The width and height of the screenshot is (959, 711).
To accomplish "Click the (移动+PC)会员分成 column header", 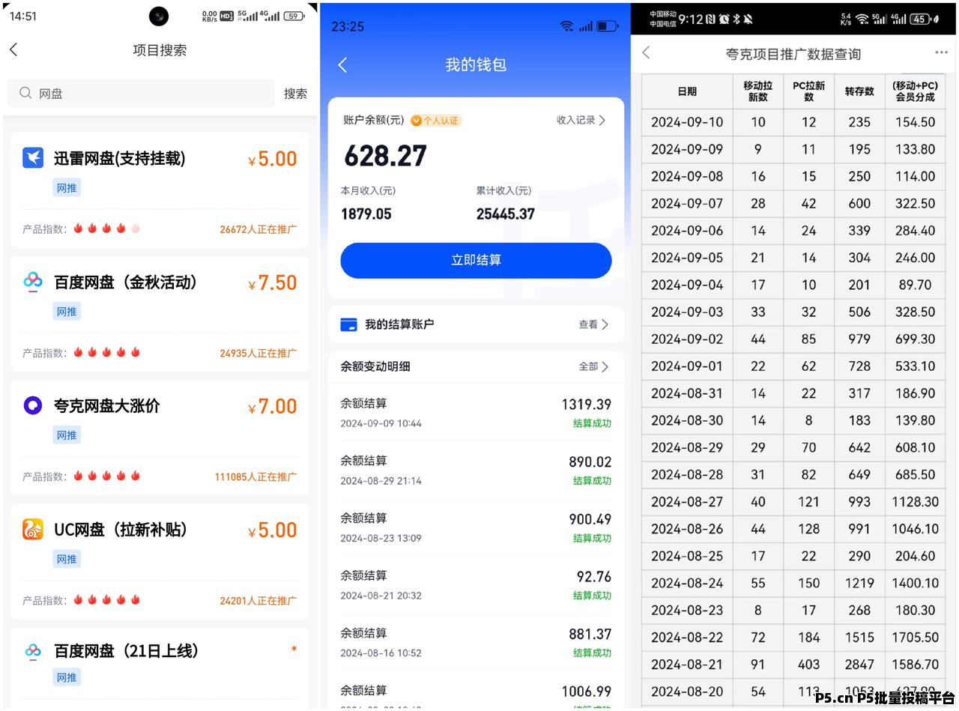I will point(915,91).
